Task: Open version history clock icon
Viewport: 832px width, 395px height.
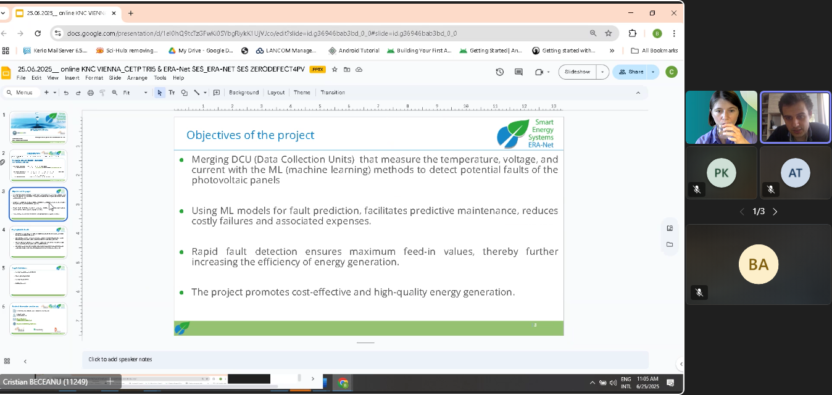Action: point(500,72)
